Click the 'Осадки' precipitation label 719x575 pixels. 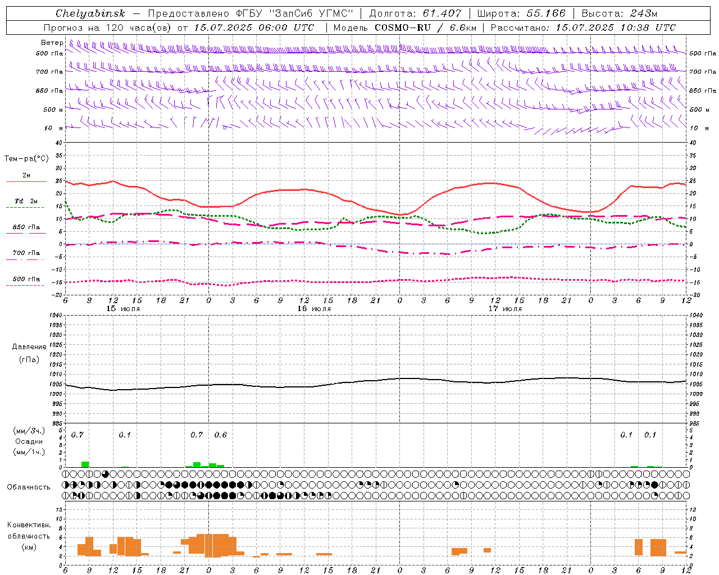pyautogui.click(x=29, y=441)
